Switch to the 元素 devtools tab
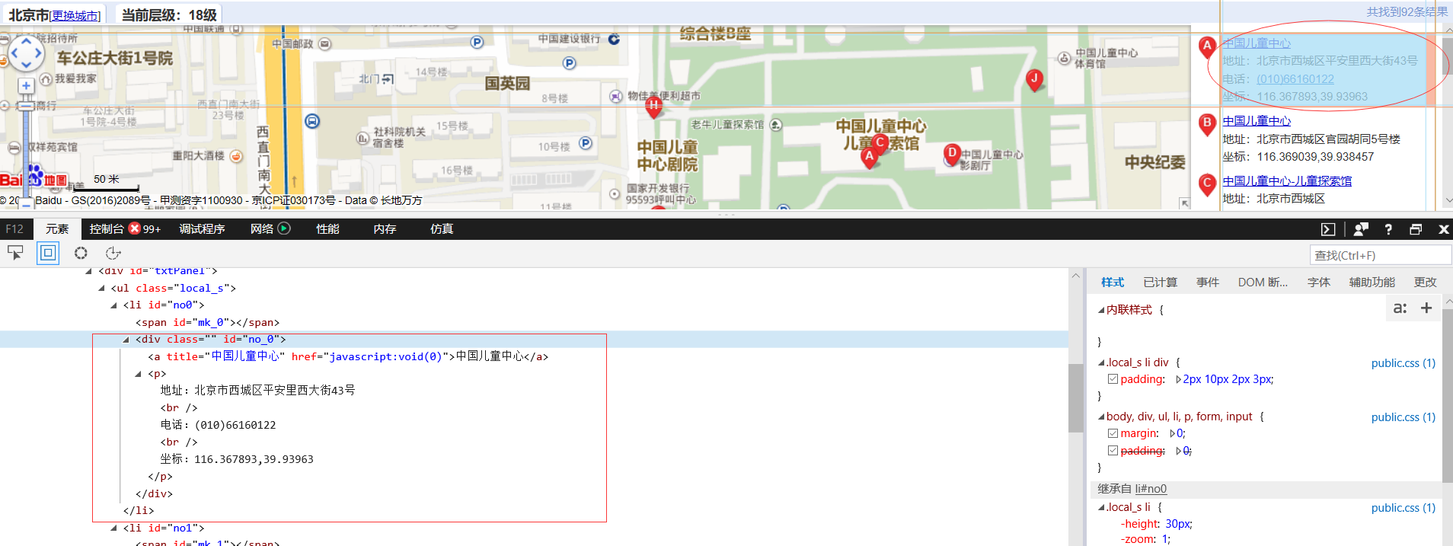This screenshot has height=546, width=1453. point(57,228)
